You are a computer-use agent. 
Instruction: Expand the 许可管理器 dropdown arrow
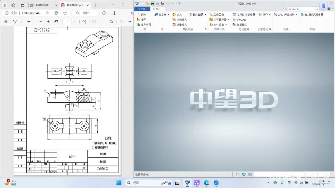click(229, 20)
